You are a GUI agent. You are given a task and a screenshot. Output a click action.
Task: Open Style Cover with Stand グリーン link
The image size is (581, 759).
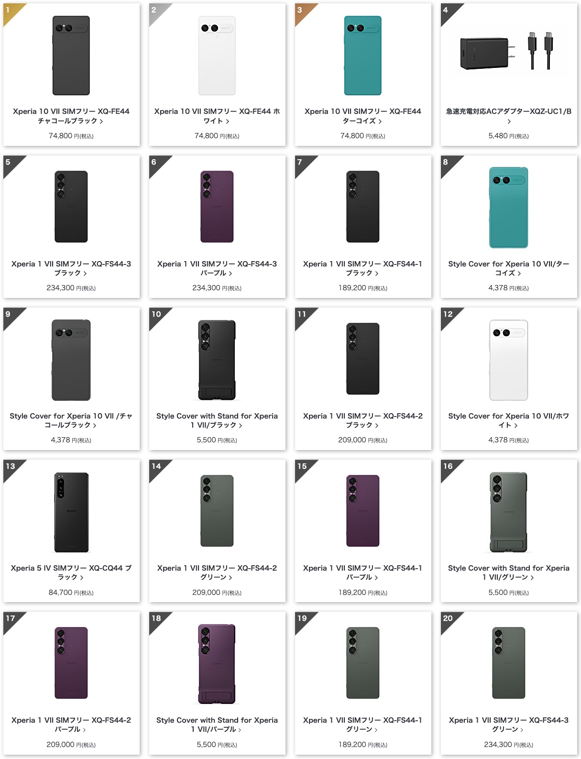[509, 572]
